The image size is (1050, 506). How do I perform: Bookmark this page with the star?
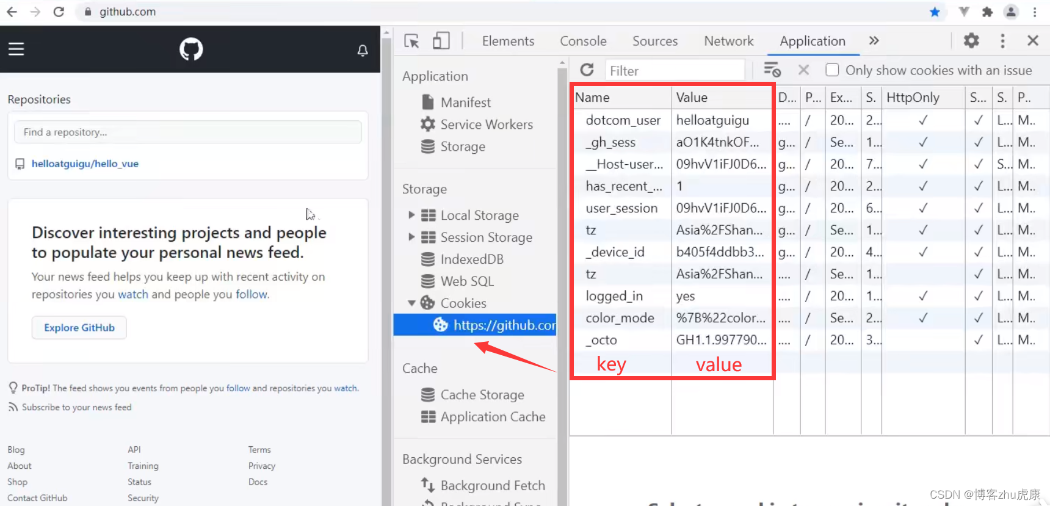pos(935,12)
